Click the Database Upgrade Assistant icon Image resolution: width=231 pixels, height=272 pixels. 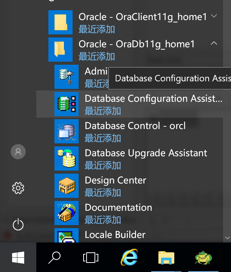point(66,159)
